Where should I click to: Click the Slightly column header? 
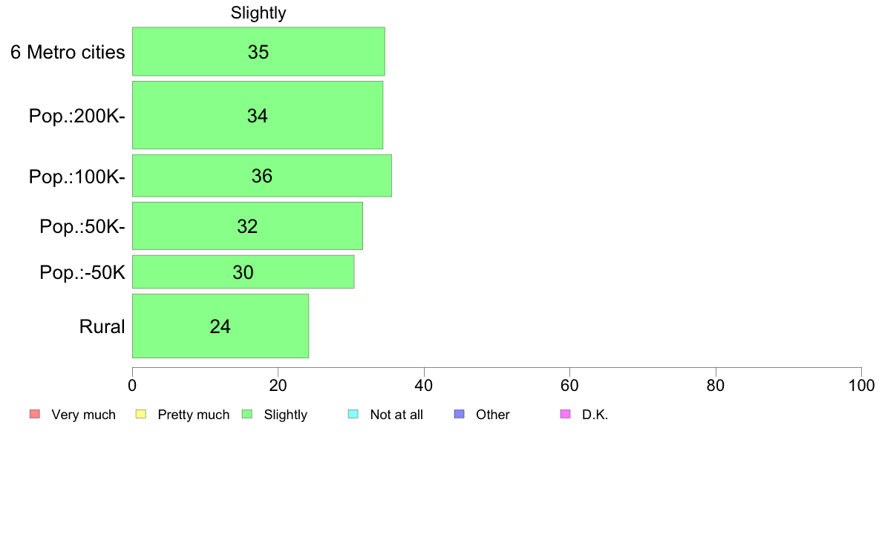[258, 13]
